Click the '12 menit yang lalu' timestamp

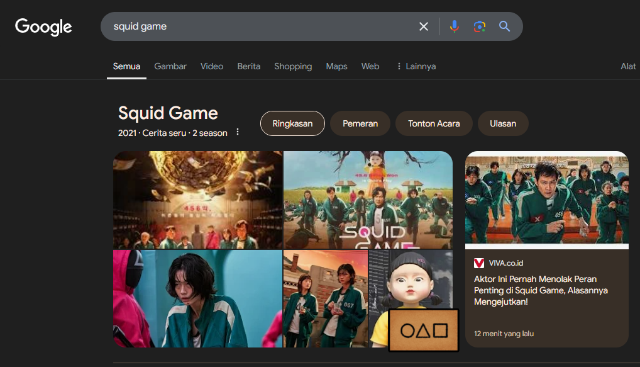504,334
